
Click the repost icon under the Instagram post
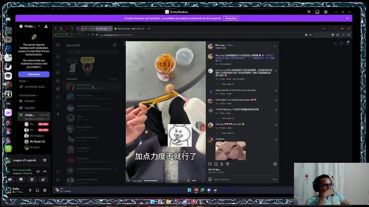(222, 164)
